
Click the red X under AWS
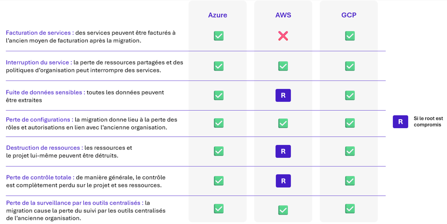click(x=283, y=36)
